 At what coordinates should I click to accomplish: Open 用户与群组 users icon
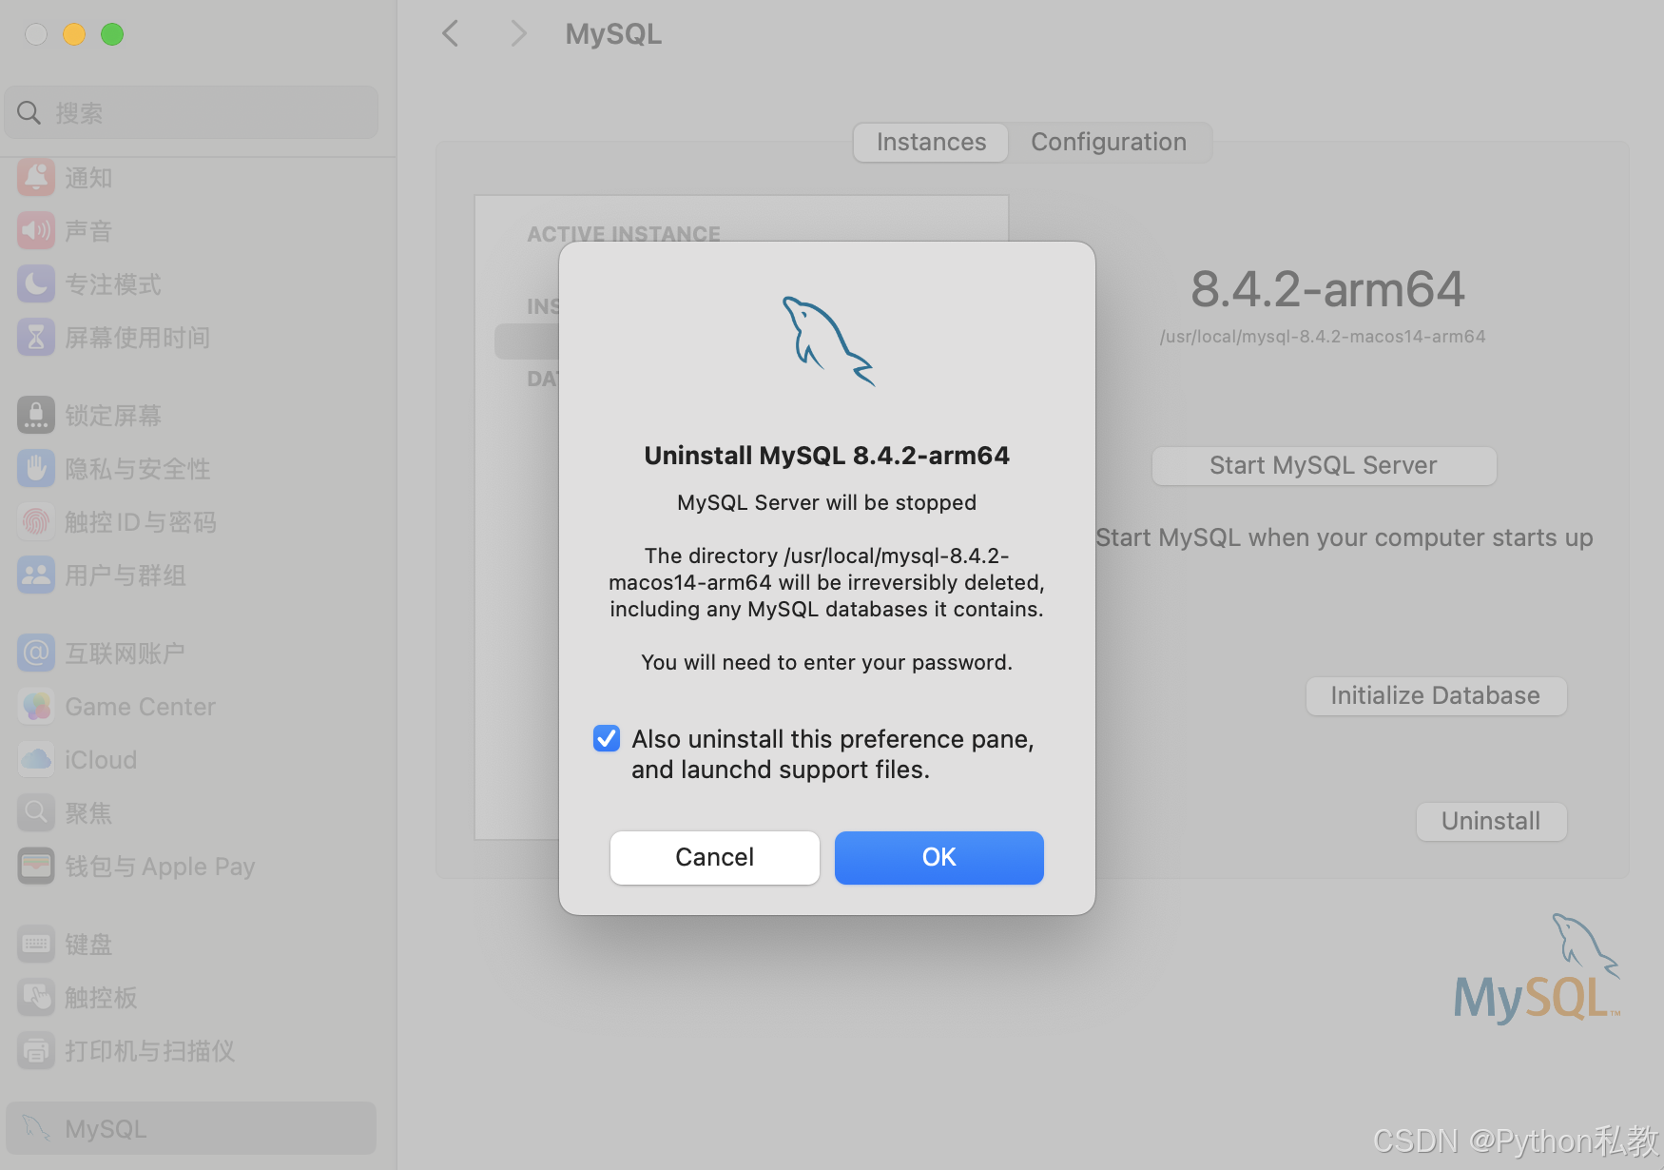pyautogui.click(x=36, y=575)
